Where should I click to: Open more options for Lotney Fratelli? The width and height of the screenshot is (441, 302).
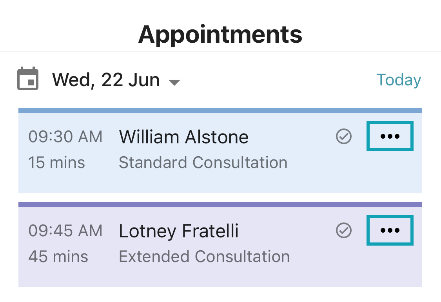pos(390,230)
